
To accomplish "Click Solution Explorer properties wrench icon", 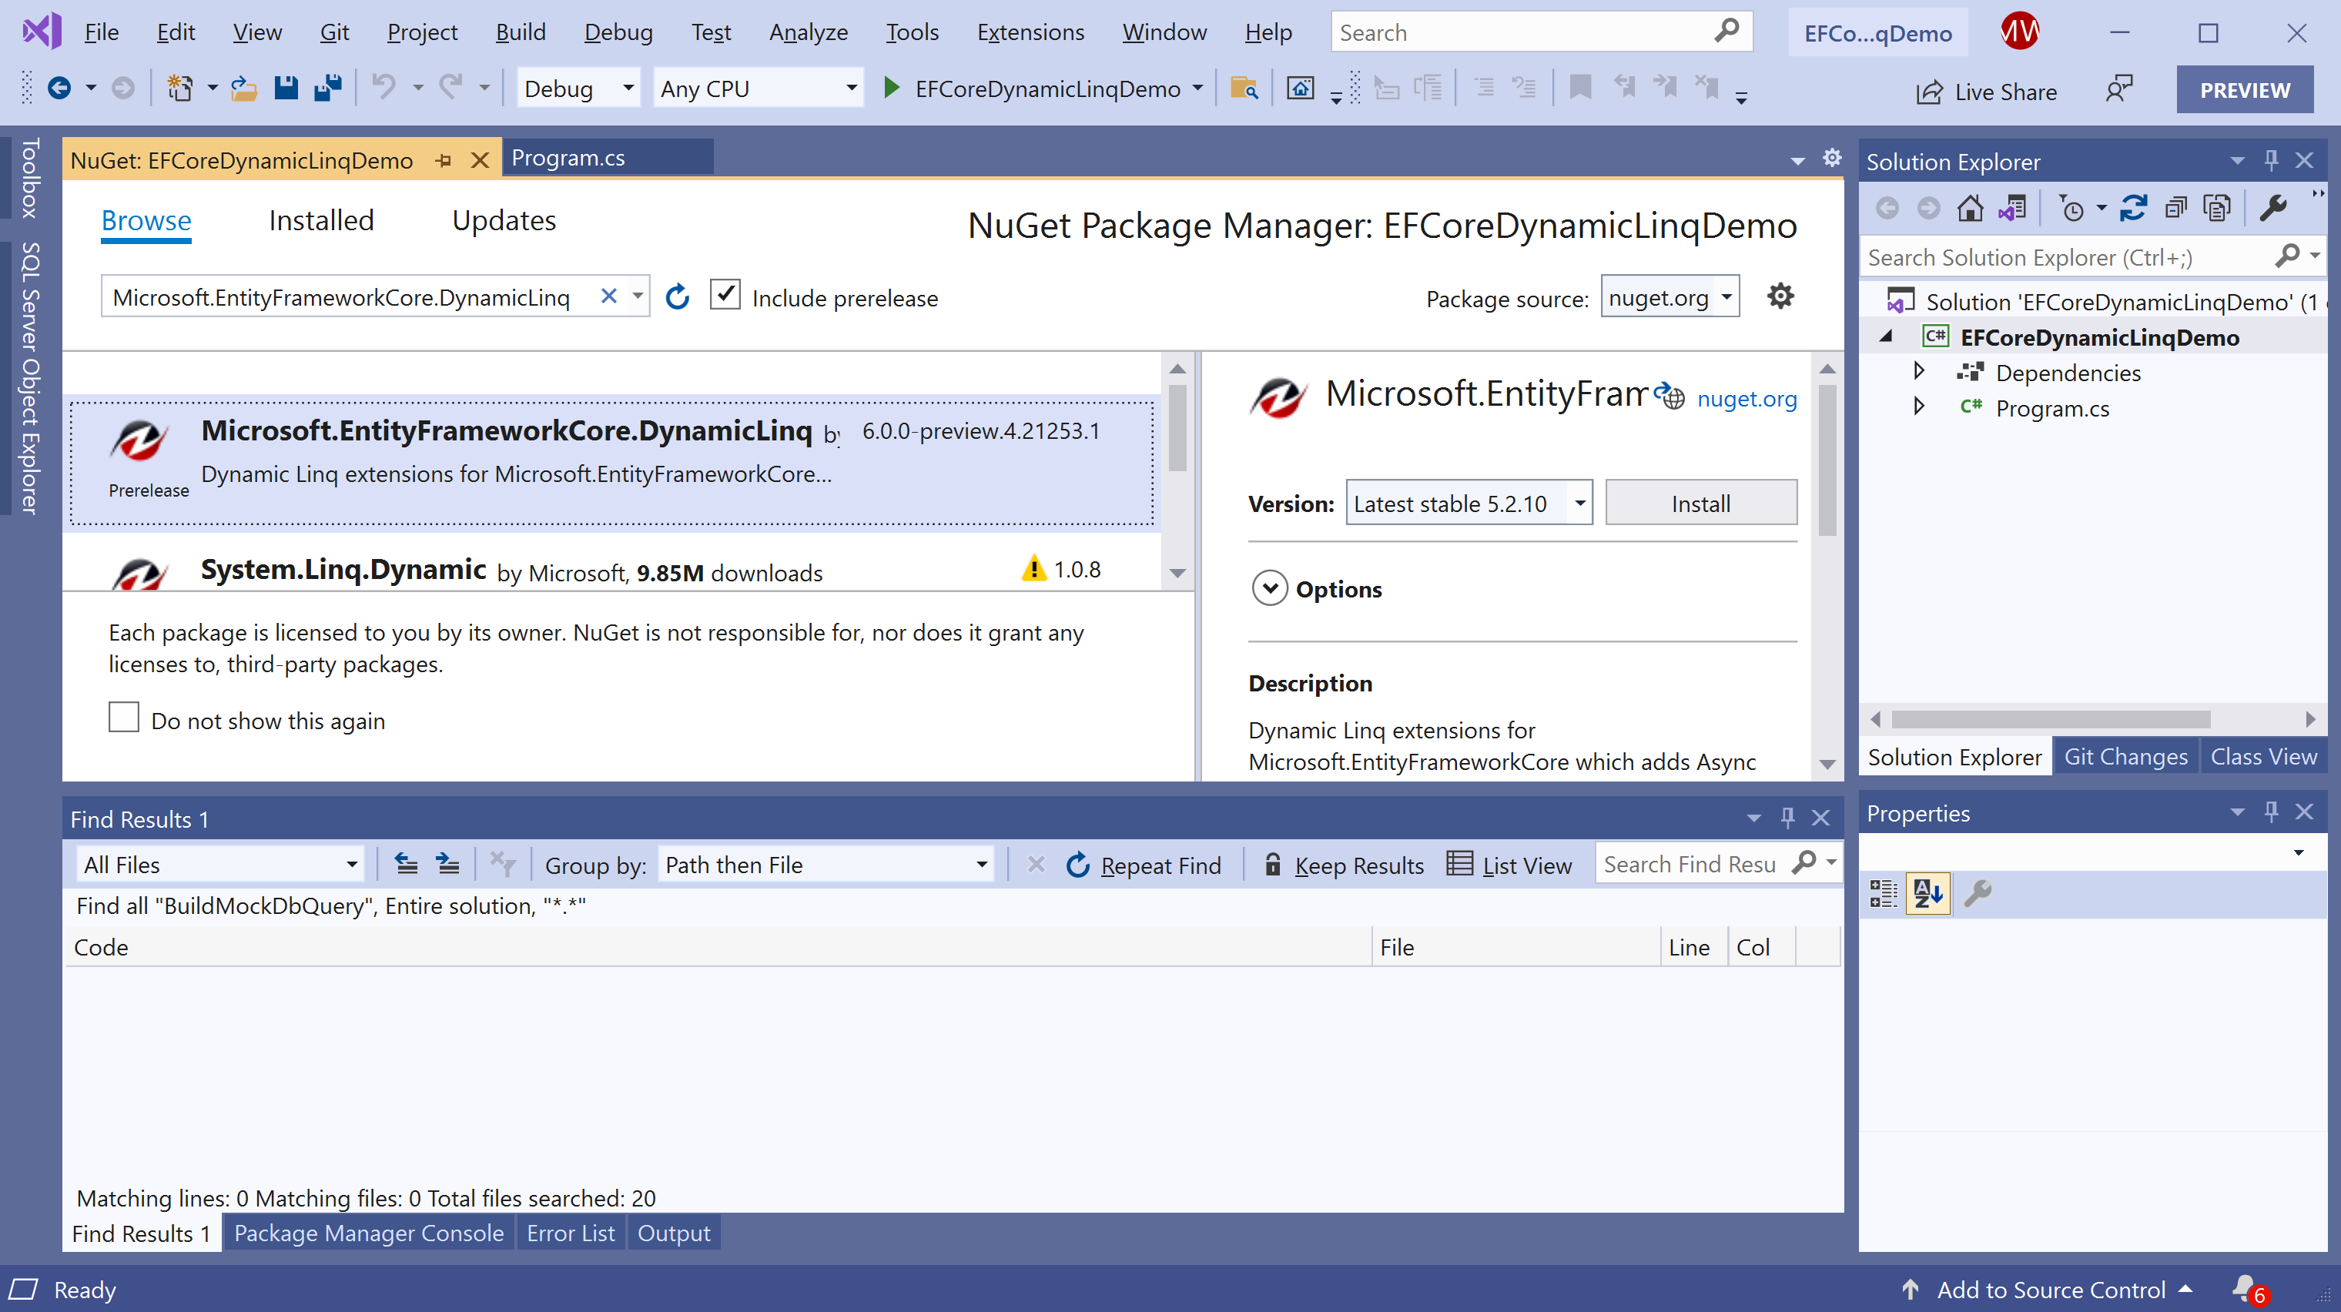I will click(x=2272, y=209).
